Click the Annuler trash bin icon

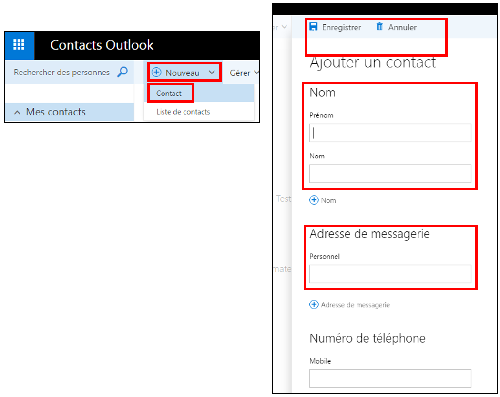[x=379, y=27]
